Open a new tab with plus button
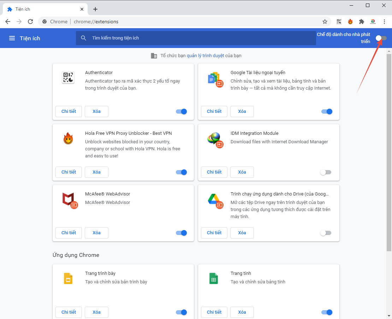The height and width of the screenshot is (319, 392). pyautogui.click(x=95, y=9)
